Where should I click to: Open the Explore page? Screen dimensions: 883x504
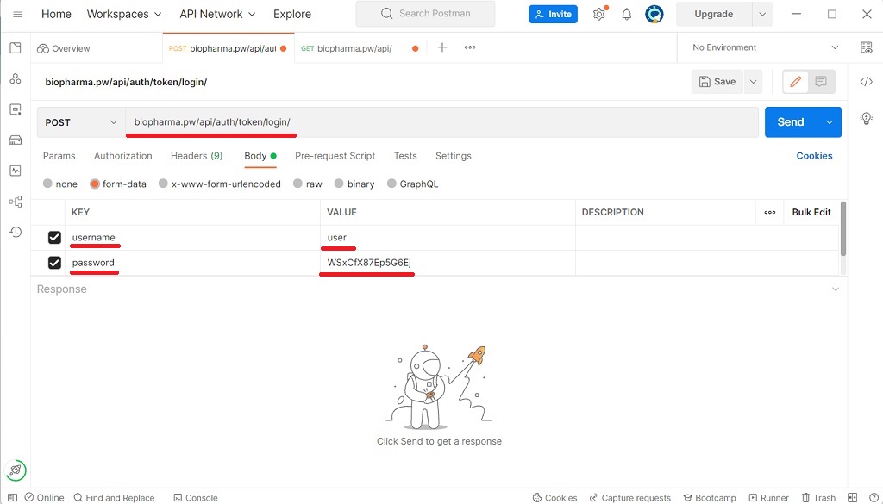(x=292, y=14)
